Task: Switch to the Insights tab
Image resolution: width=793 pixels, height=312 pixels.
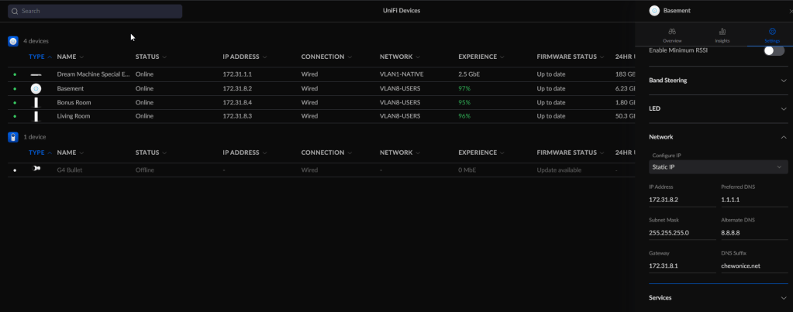Action: [722, 35]
